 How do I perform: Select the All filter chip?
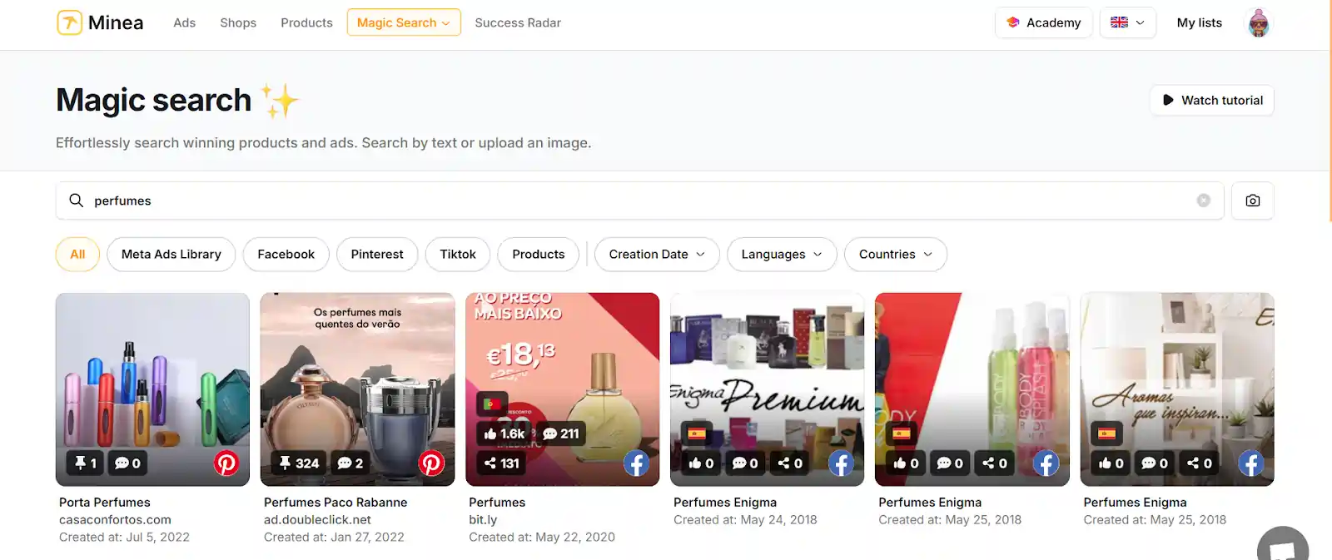coord(77,255)
